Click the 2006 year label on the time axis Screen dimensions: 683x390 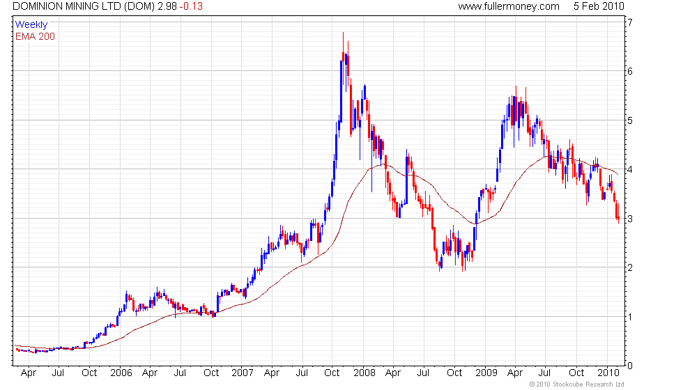click(121, 373)
